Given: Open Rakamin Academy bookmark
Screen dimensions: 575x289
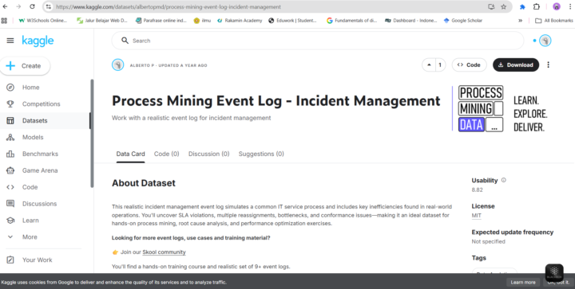Looking at the screenshot, I should pyautogui.click(x=240, y=21).
